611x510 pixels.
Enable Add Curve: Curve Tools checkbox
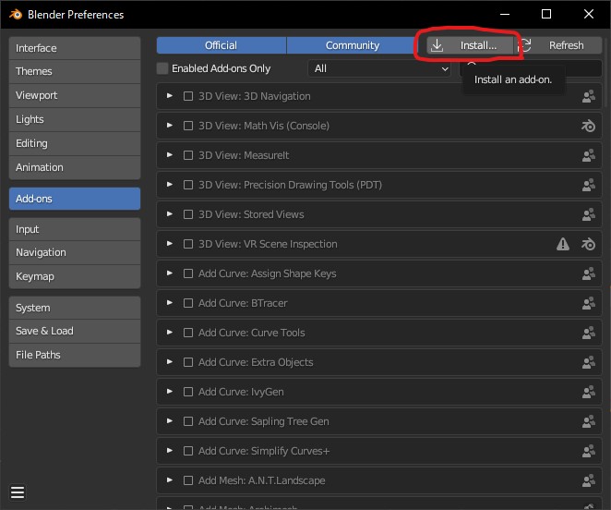pyautogui.click(x=188, y=333)
